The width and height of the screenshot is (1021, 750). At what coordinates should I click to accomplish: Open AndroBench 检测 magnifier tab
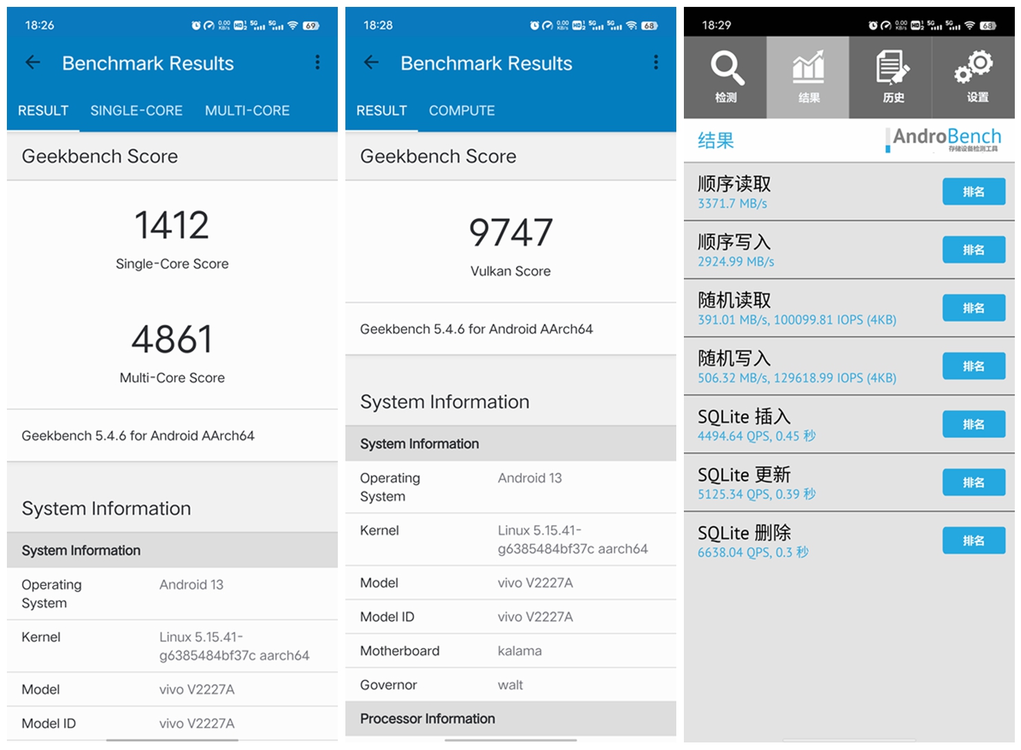click(x=725, y=77)
